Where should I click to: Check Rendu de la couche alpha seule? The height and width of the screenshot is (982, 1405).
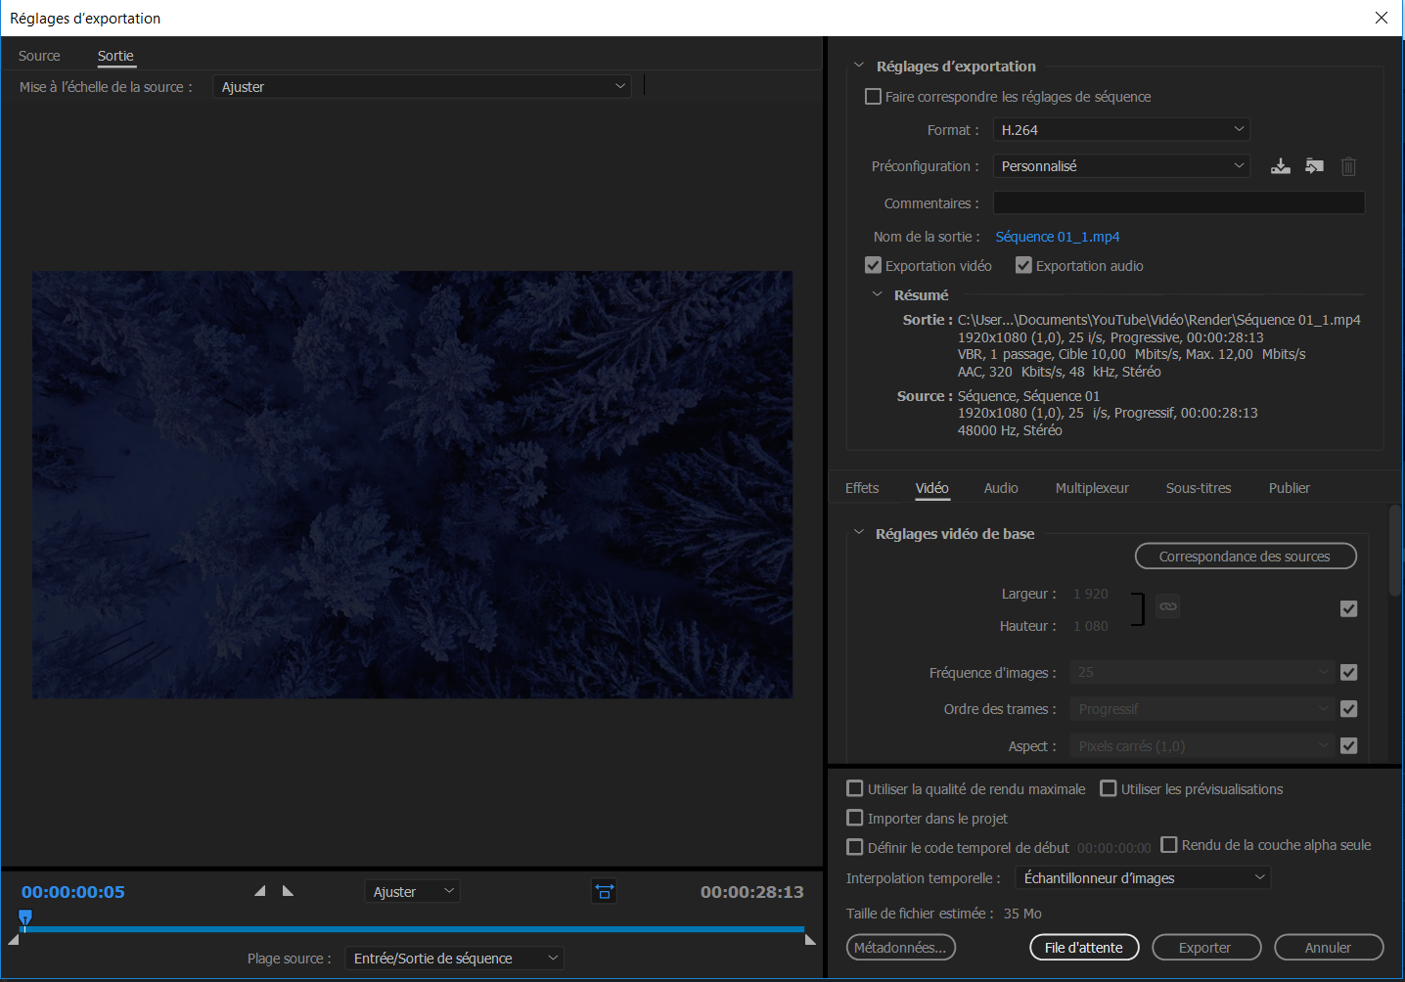click(x=1169, y=844)
